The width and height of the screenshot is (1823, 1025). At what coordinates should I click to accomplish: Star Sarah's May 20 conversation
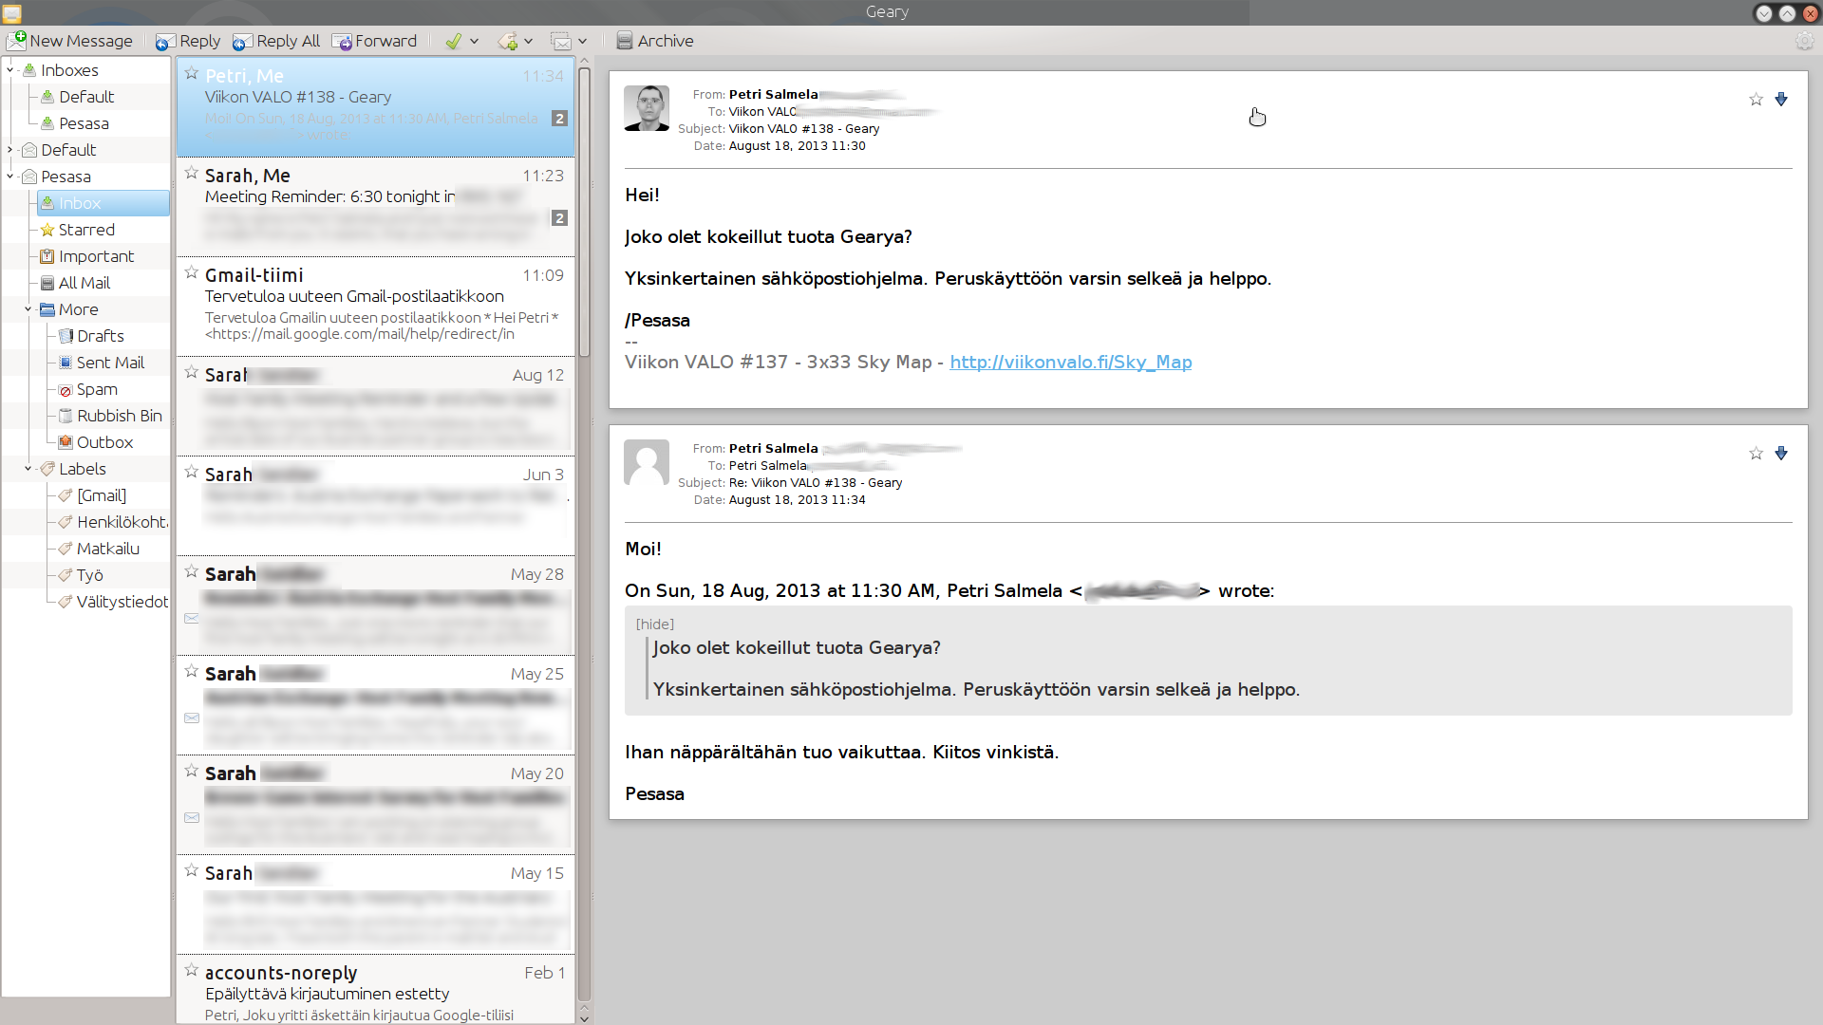(x=191, y=771)
